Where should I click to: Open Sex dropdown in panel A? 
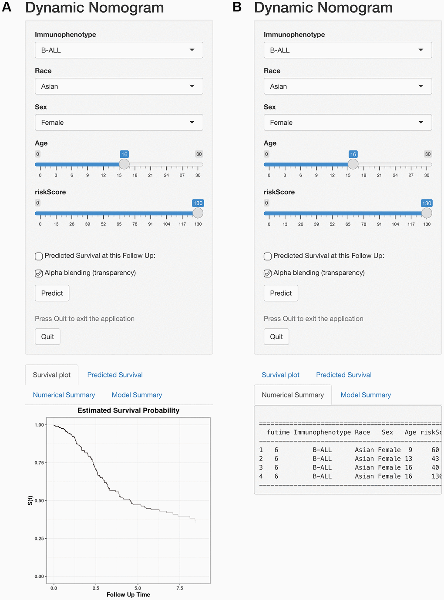(119, 123)
